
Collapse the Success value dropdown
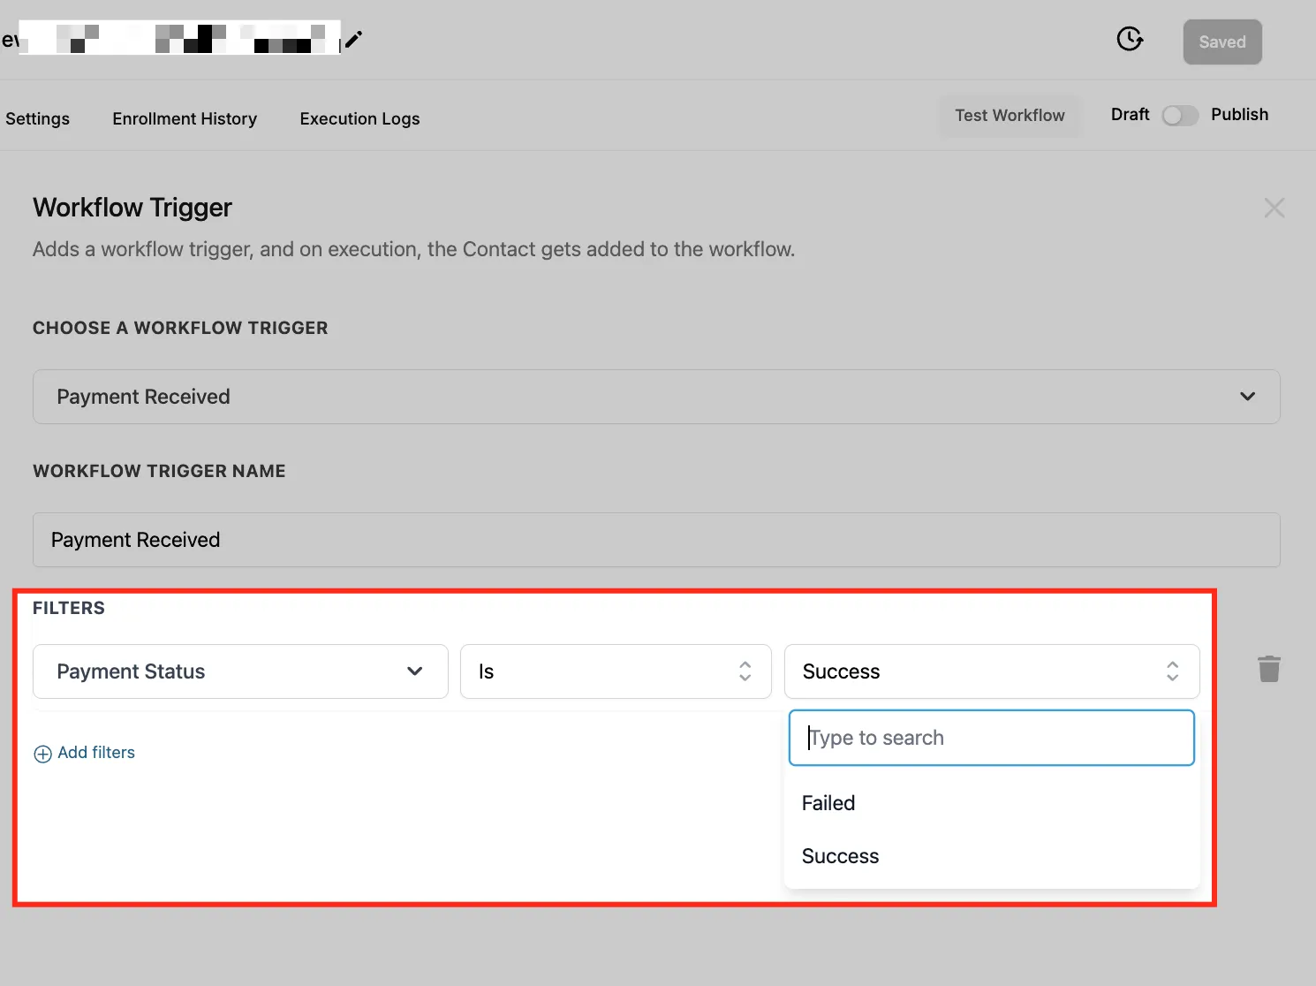[992, 671]
